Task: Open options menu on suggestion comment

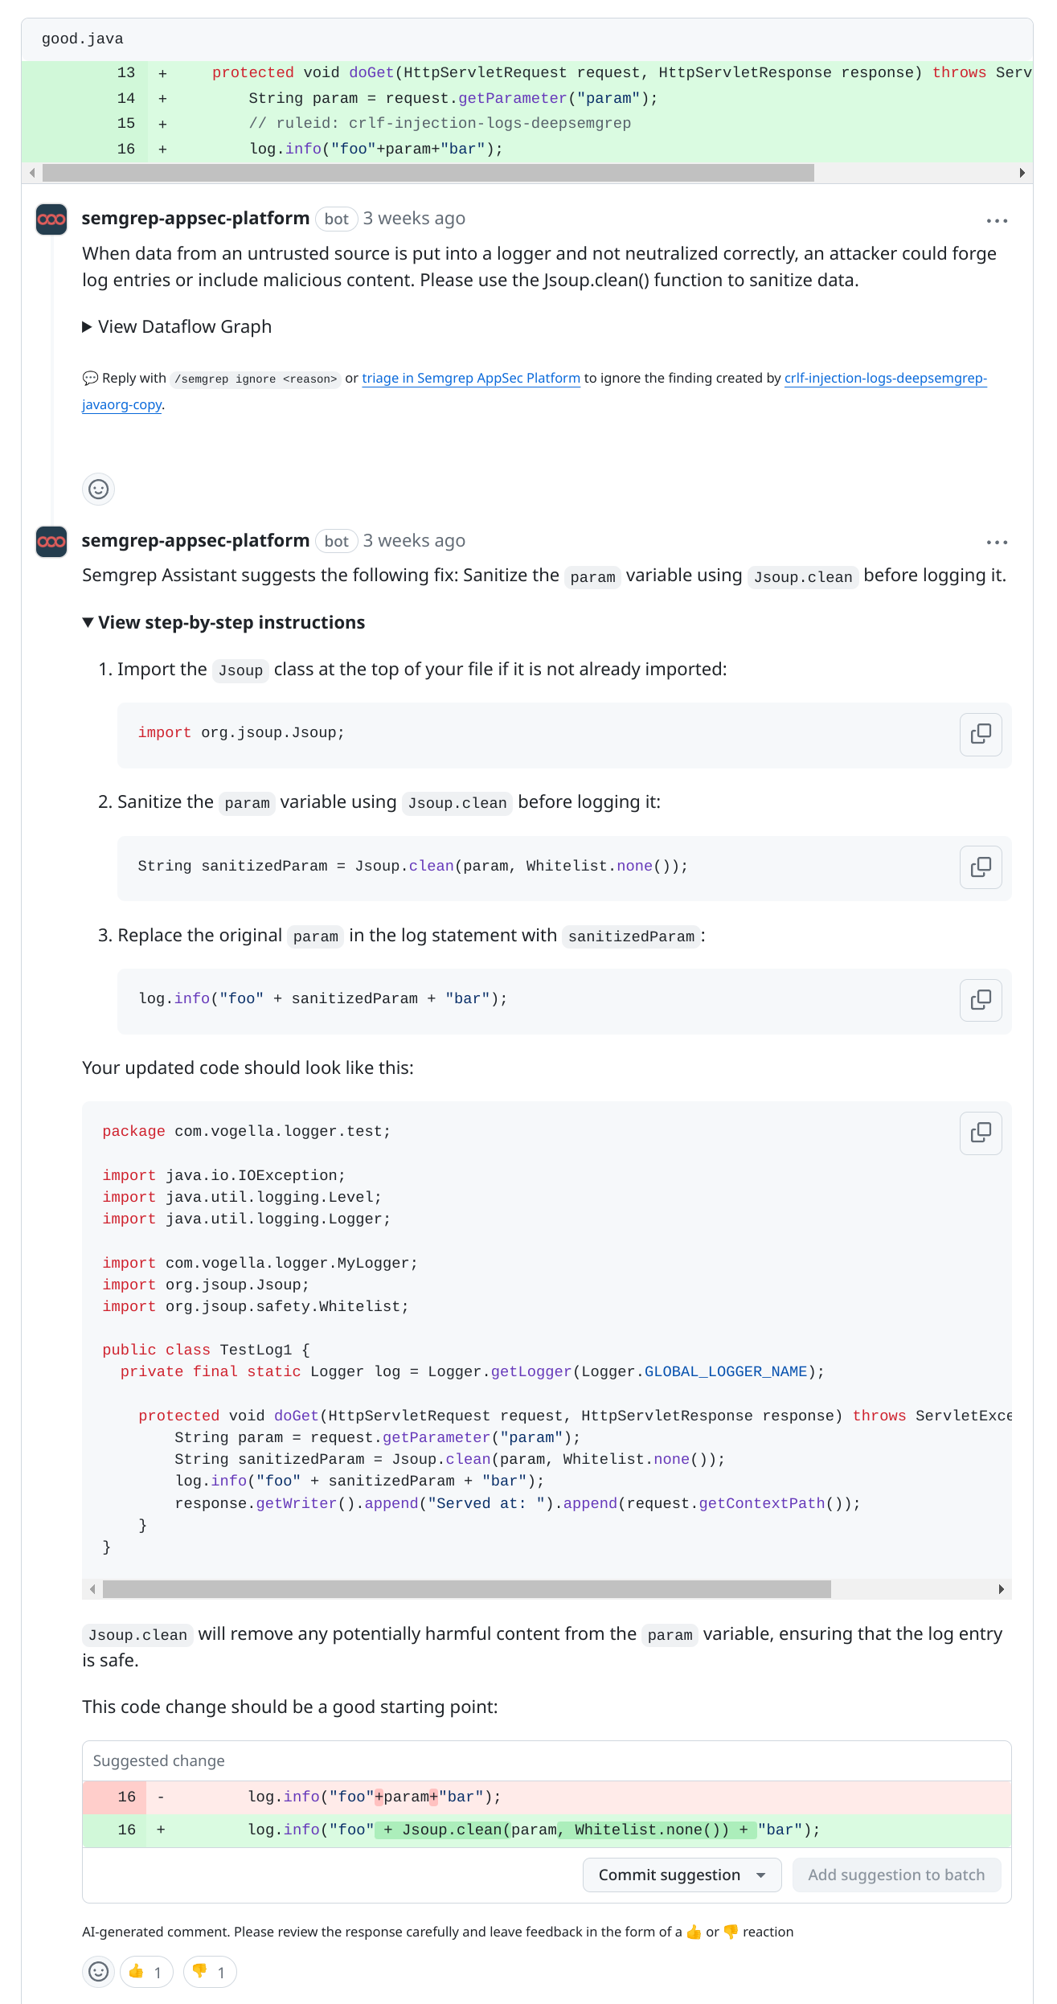Action: point(997,542)
